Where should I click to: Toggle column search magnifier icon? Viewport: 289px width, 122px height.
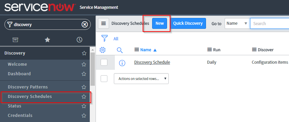pos(120,50)
